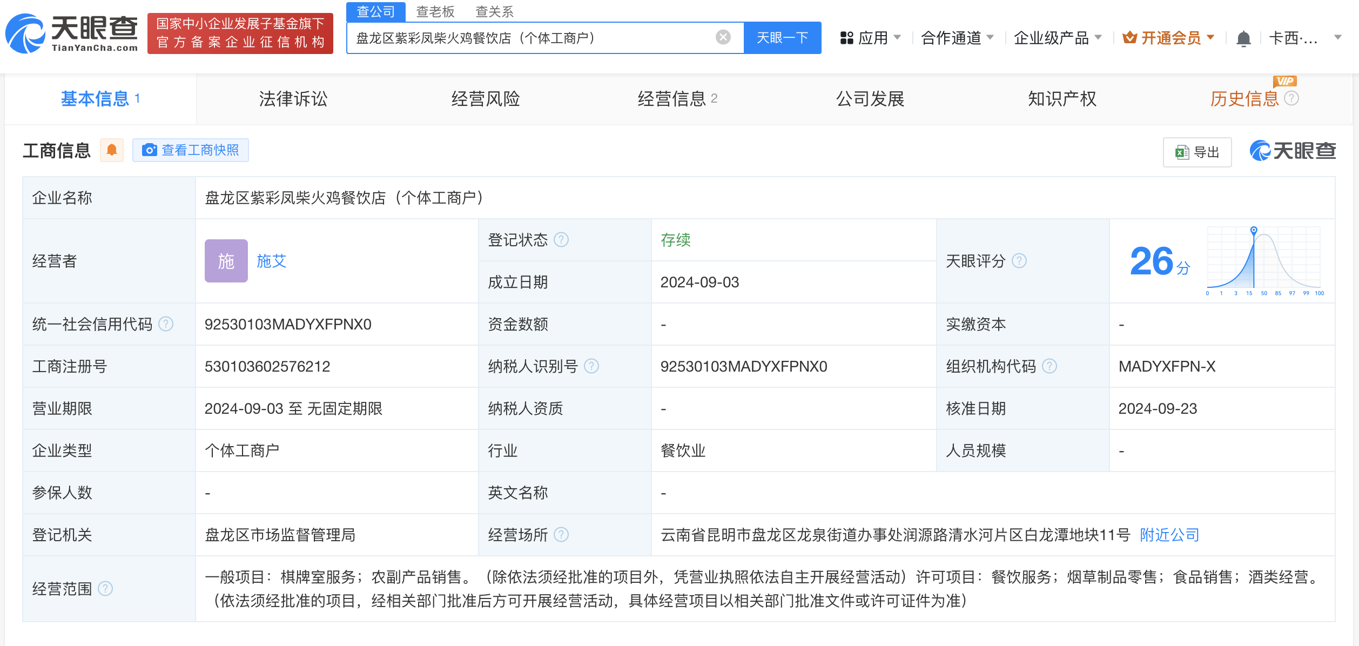
Task: Click the notification bell in top bar
Action: [x=1243, y=38]
